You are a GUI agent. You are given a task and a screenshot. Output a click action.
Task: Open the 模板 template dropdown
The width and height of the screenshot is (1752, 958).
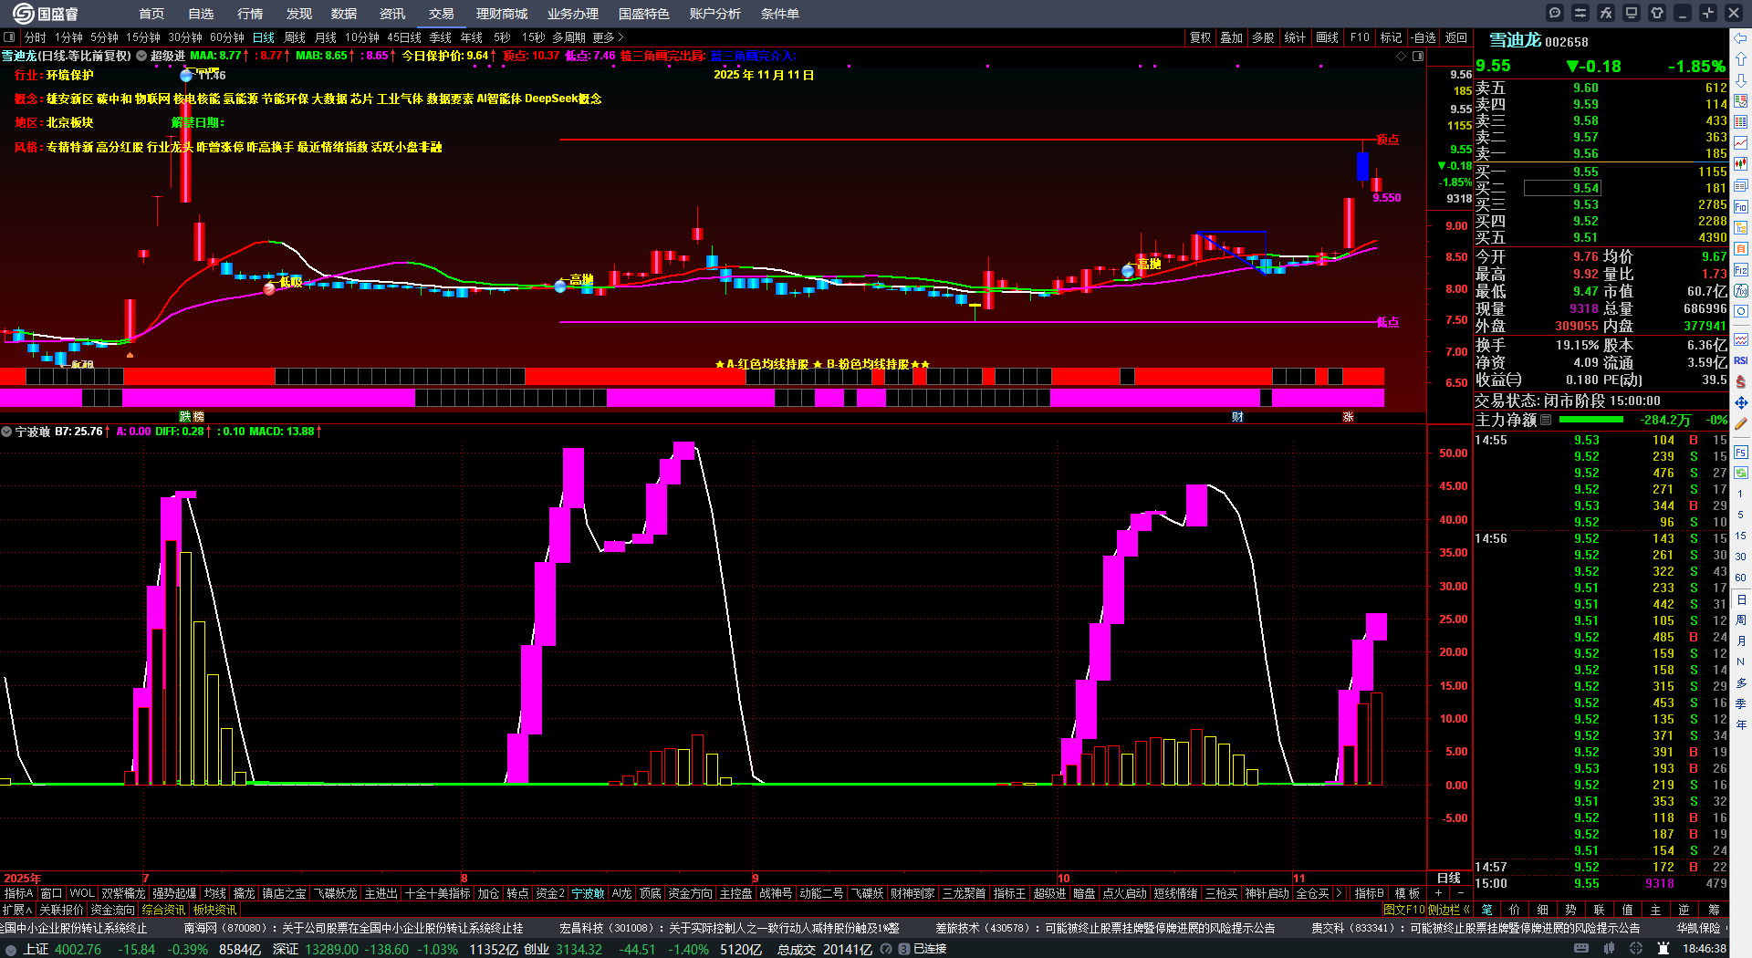[1407, 893]
